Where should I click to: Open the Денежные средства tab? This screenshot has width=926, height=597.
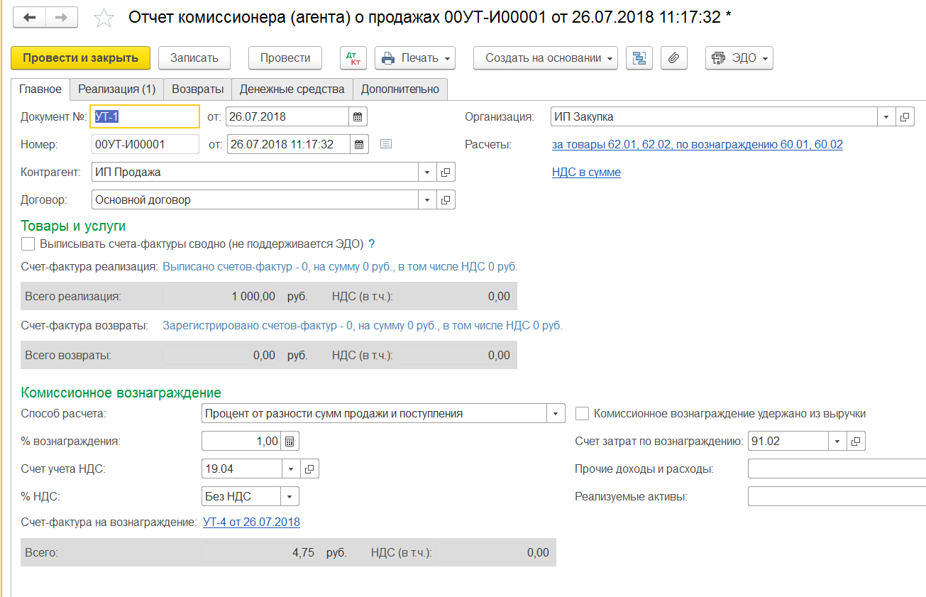pyautogui.click(x=292, y=89)
